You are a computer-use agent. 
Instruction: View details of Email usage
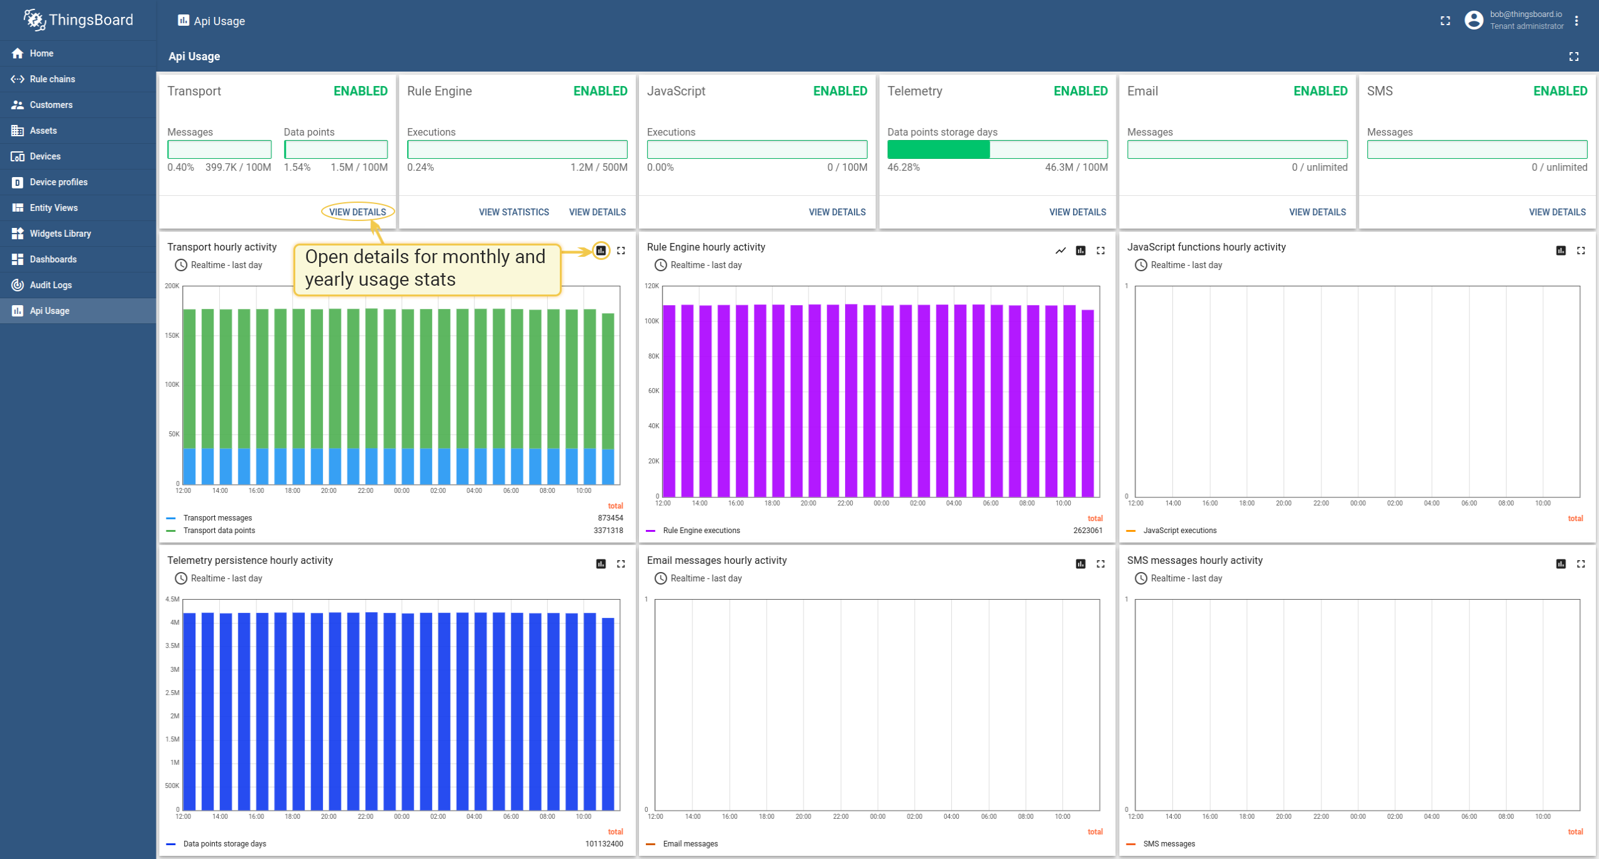pyautogui.click(x=1318, y=212)
